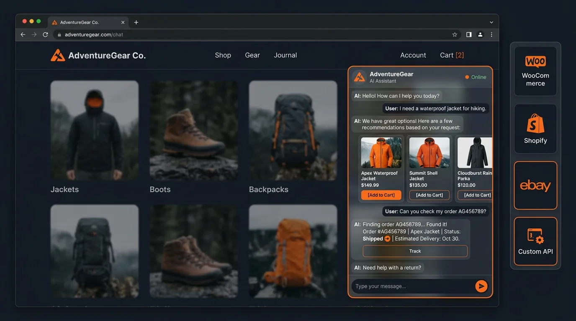
Task: Open the Journal menu item
Action: click(285, 55)
